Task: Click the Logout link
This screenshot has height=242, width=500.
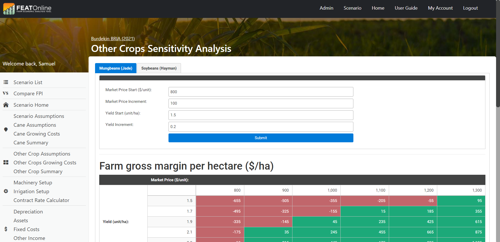Action: point(470,8)
